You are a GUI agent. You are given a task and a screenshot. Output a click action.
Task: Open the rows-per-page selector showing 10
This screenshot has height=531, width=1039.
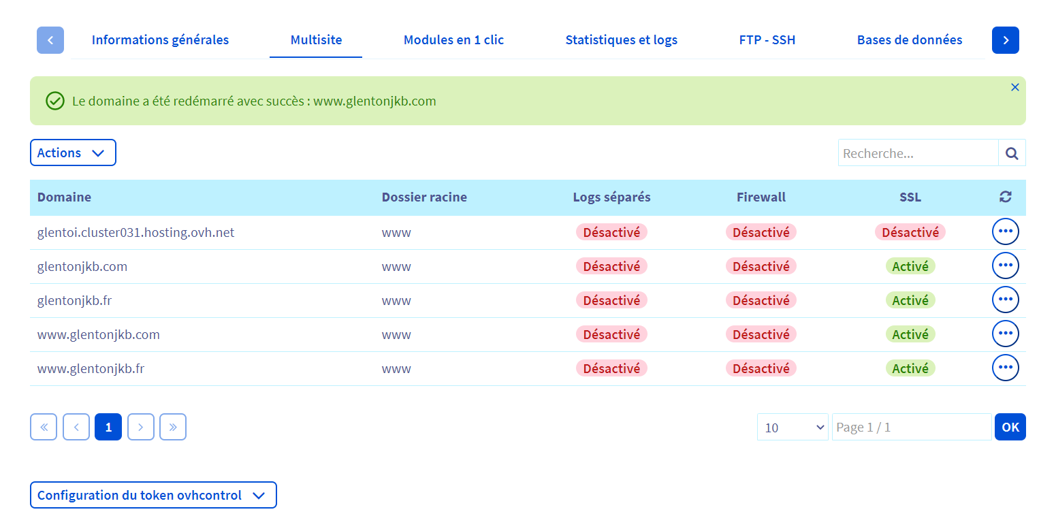793,427
